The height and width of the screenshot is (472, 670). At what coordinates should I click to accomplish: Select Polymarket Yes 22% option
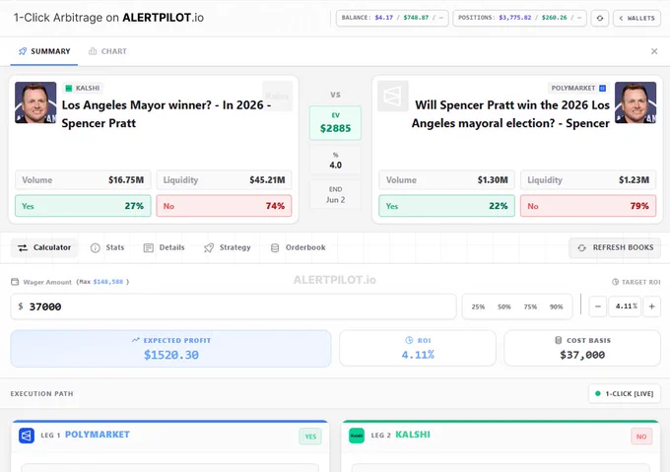click(x=446, y=206)
